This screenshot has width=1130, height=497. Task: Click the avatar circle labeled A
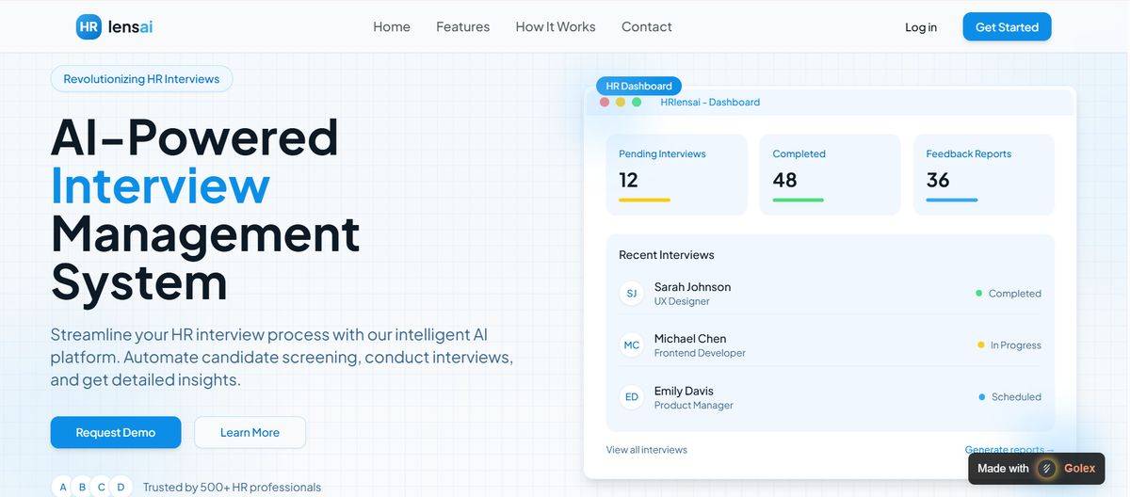point(63,487)
